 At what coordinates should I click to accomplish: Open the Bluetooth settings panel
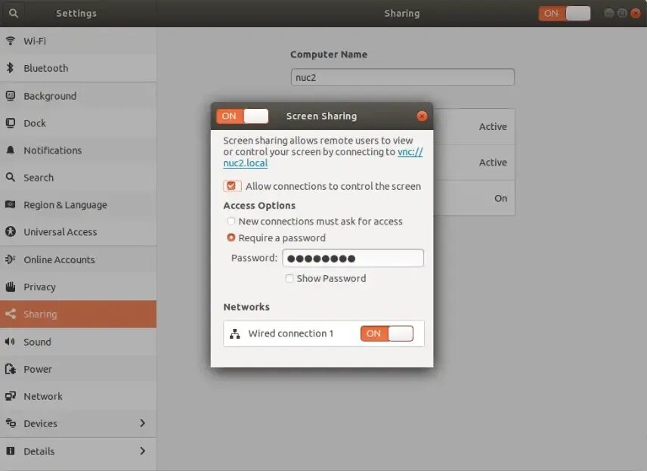click(78, 68)
